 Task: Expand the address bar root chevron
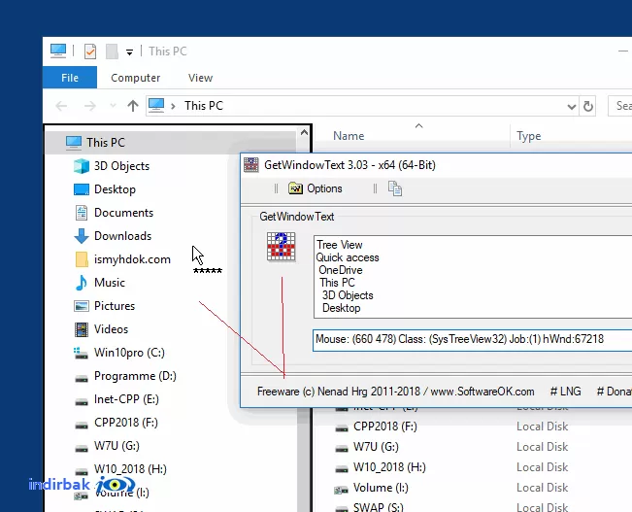point(173,106)
